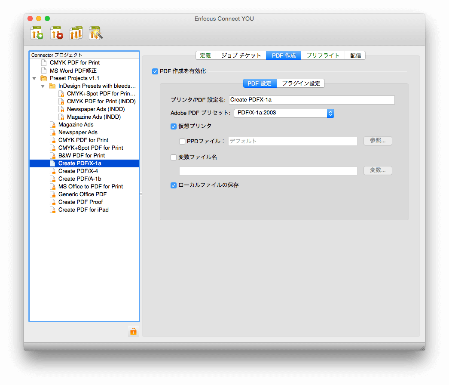
Task: Click the add new connector project icon
Action: click(x=37, y=33)
